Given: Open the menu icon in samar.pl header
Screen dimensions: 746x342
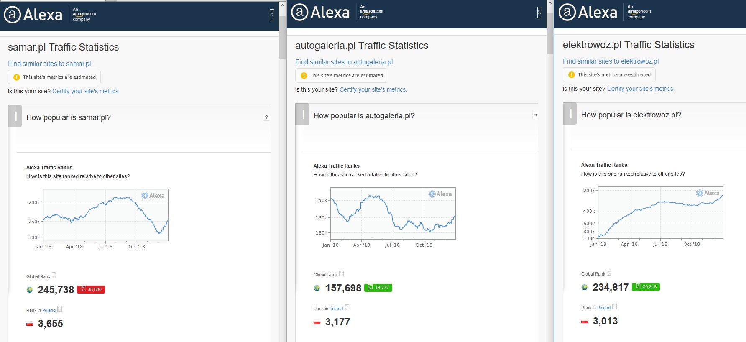Looking at the screenshot, I should 272,15.
